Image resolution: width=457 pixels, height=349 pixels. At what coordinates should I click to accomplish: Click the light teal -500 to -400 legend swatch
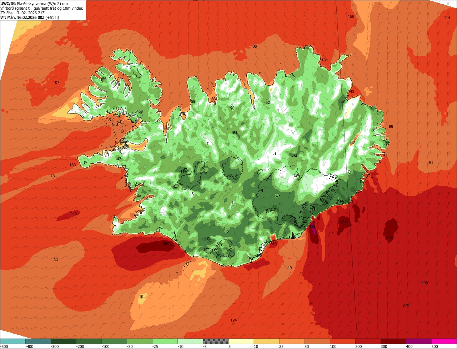click(13, 341)
